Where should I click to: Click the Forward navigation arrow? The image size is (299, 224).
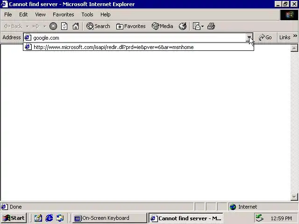pyautogui.click(x=36, y=26)
